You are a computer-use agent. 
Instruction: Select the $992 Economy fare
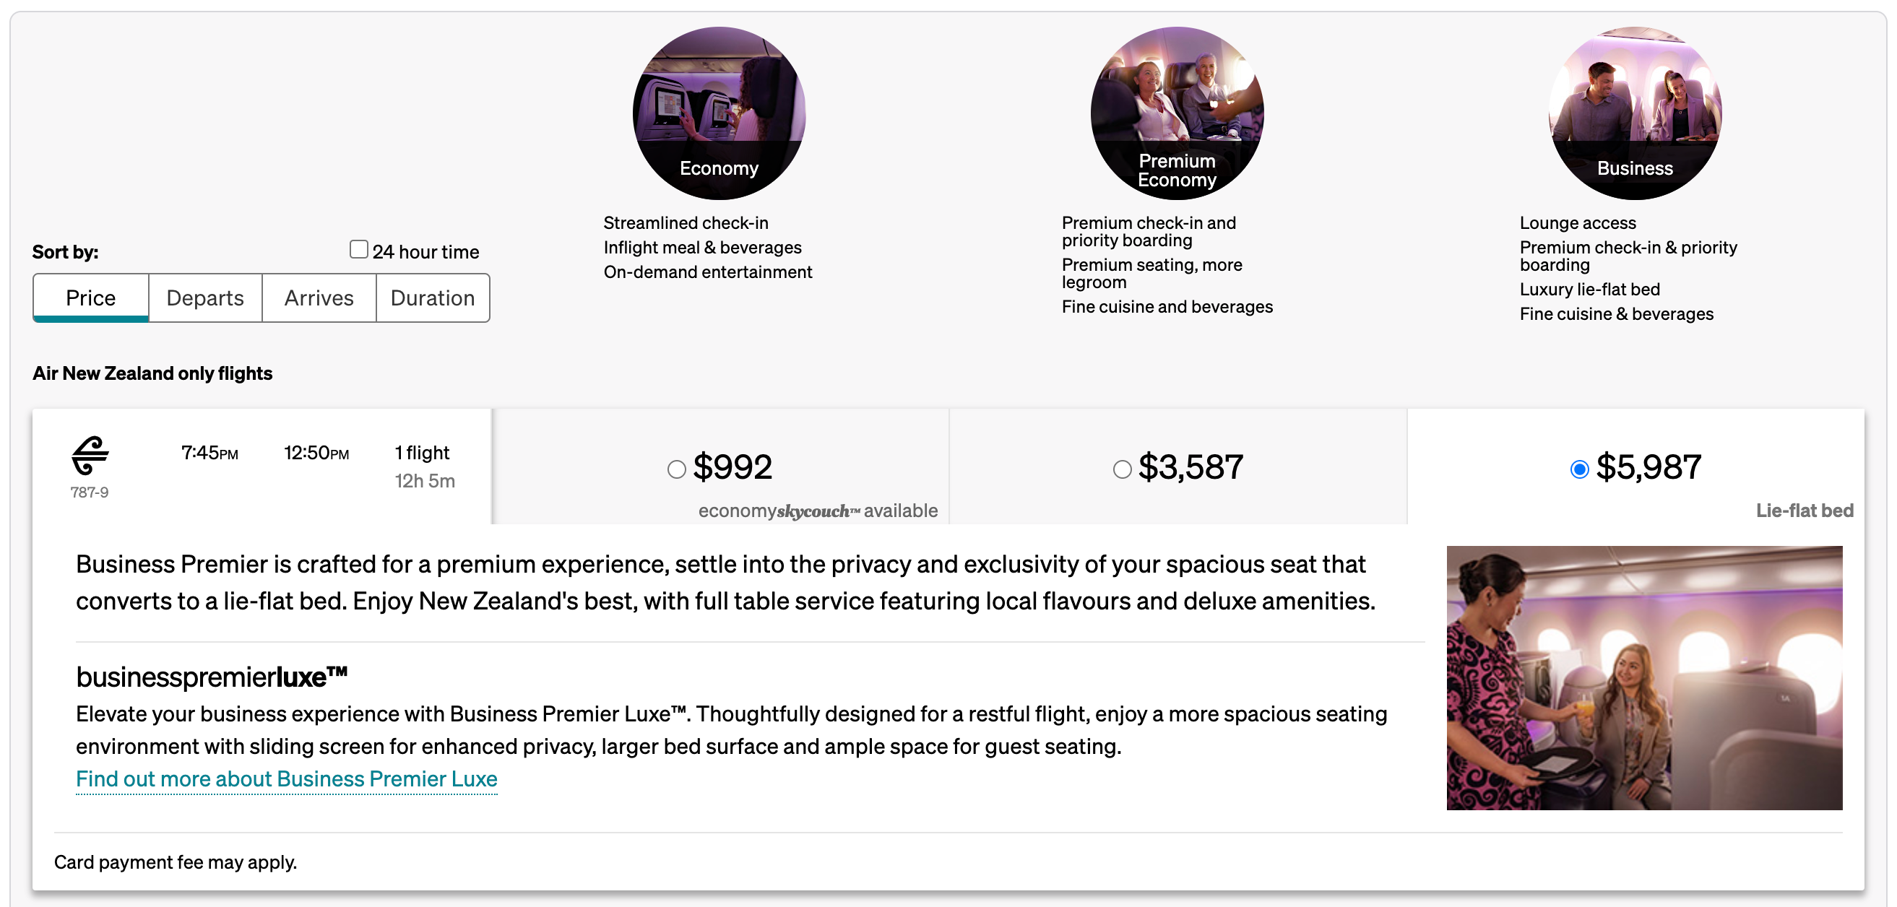[x=677, y=469]
